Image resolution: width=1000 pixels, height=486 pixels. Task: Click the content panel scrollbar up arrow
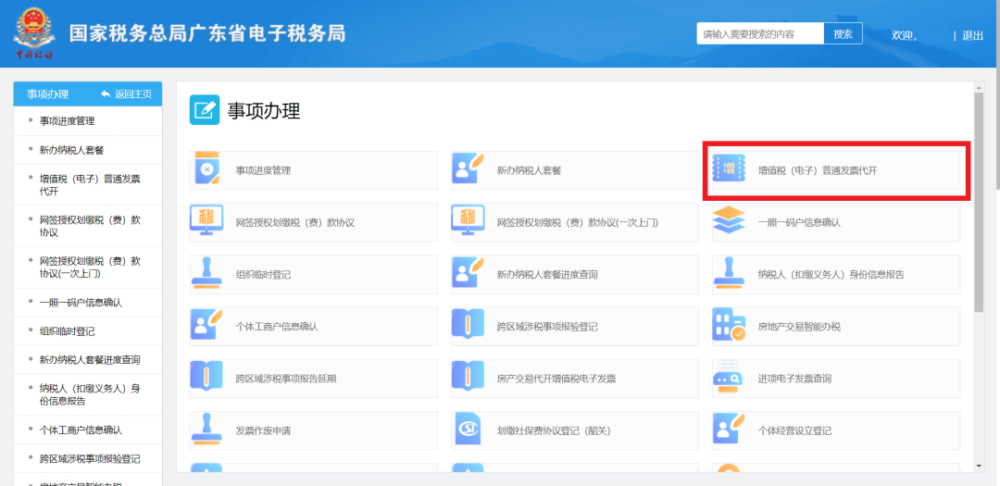(x=979, y=87)
